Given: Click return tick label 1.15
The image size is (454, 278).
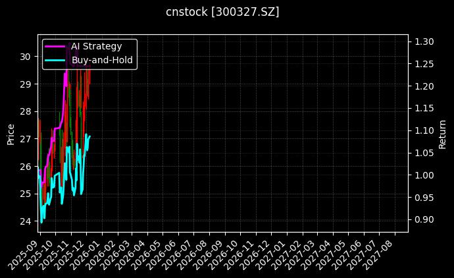Looking at the screenshot, I should coord(424,109).
